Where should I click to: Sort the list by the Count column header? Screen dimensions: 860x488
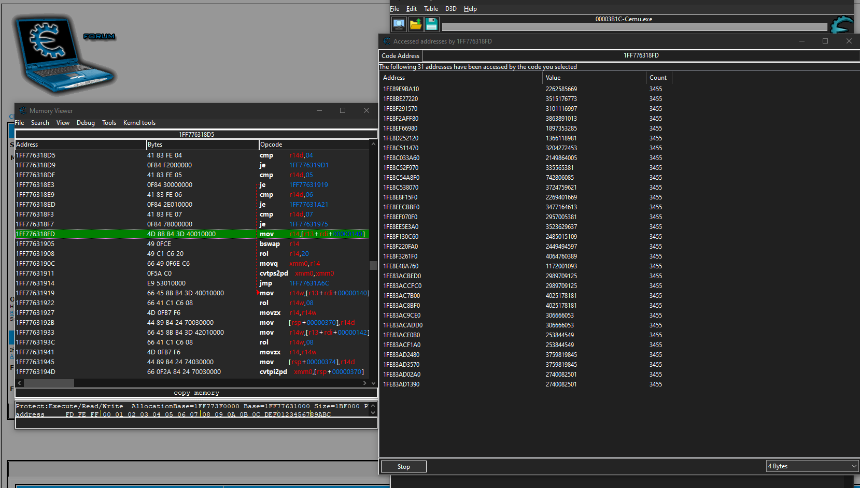658,78
